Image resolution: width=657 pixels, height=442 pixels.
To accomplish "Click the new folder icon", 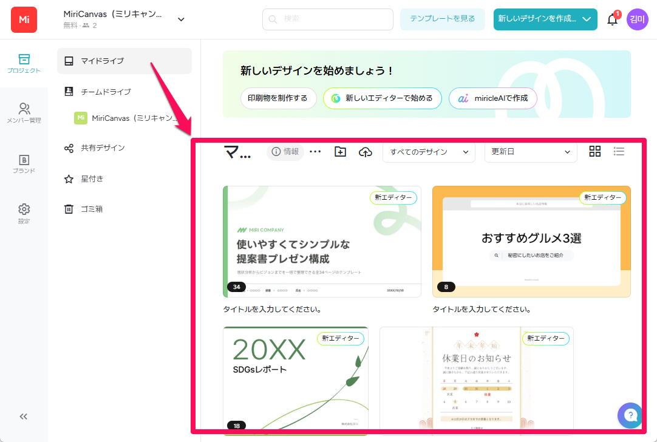I will click(340, 152).
